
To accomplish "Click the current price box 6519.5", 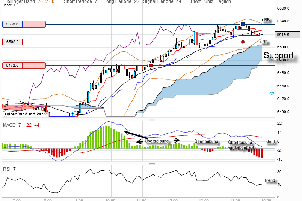I will 288,35.
